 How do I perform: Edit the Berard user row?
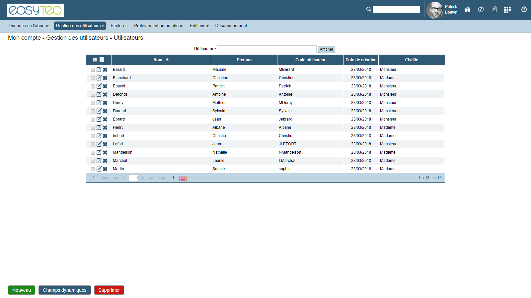pyautogui.click(x=99, y=70)
